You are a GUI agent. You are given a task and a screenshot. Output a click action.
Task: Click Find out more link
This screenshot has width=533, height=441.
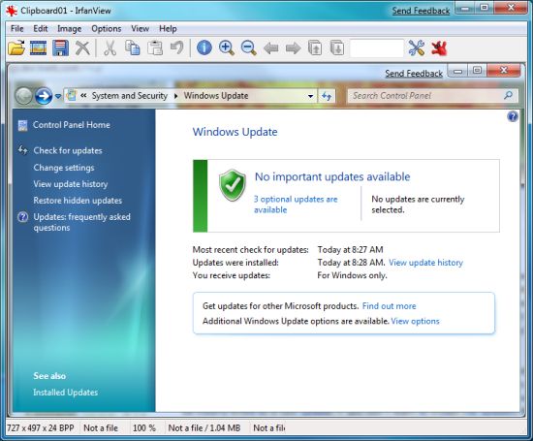point(389,306)
